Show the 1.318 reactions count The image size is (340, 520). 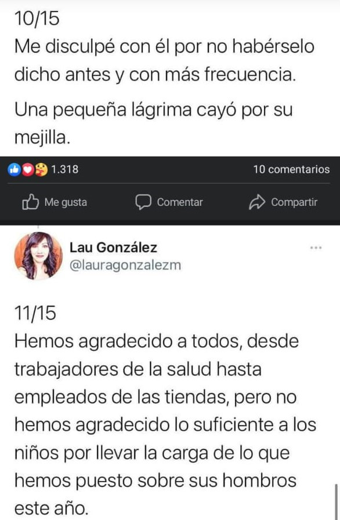65,169
